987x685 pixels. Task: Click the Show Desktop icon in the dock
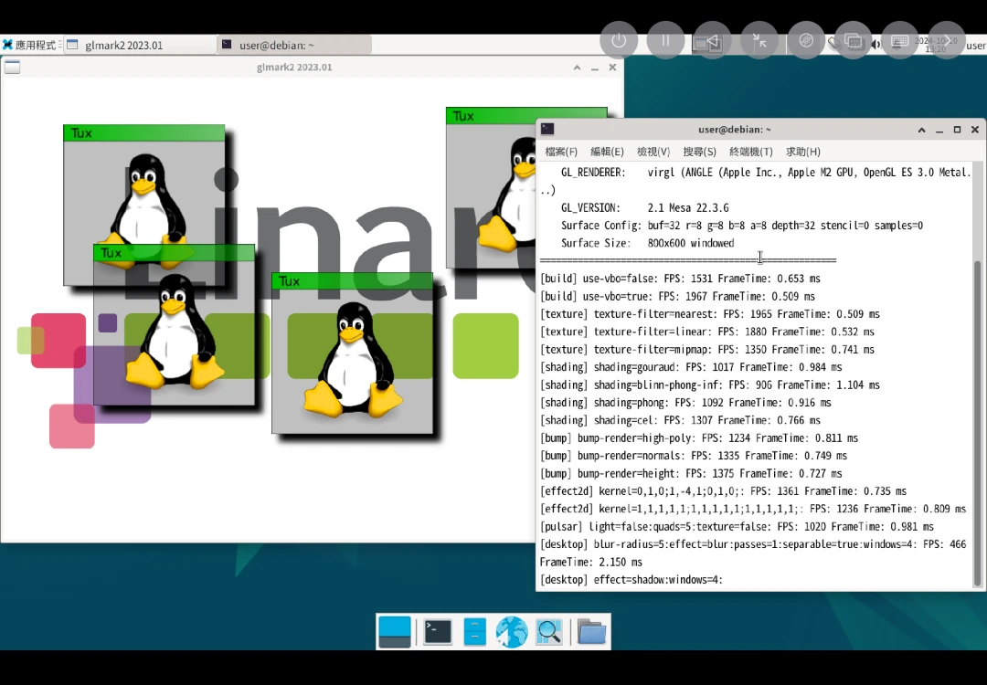(395, 631)
